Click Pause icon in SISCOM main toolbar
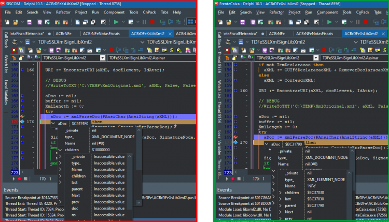 click(x=144, y=22)
